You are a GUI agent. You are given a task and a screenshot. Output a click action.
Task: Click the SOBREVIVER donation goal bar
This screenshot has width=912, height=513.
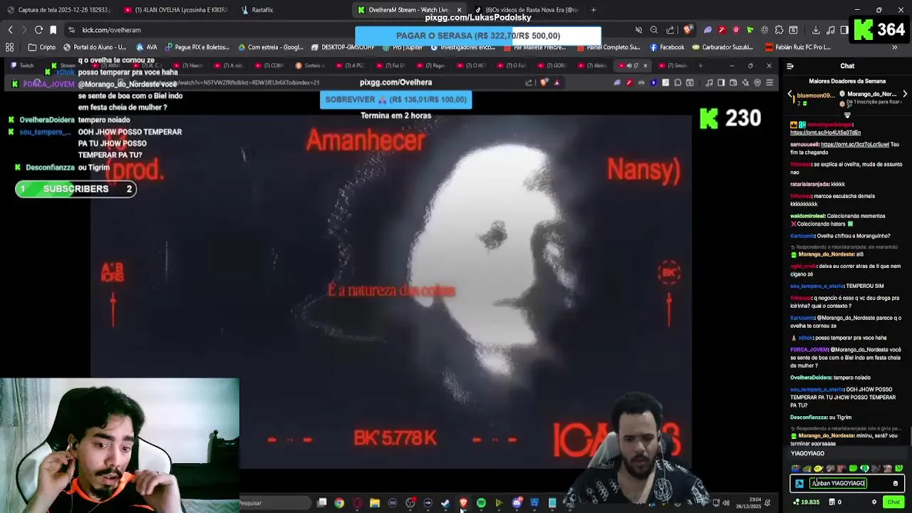pyautogui.click(x=395, y=100)
